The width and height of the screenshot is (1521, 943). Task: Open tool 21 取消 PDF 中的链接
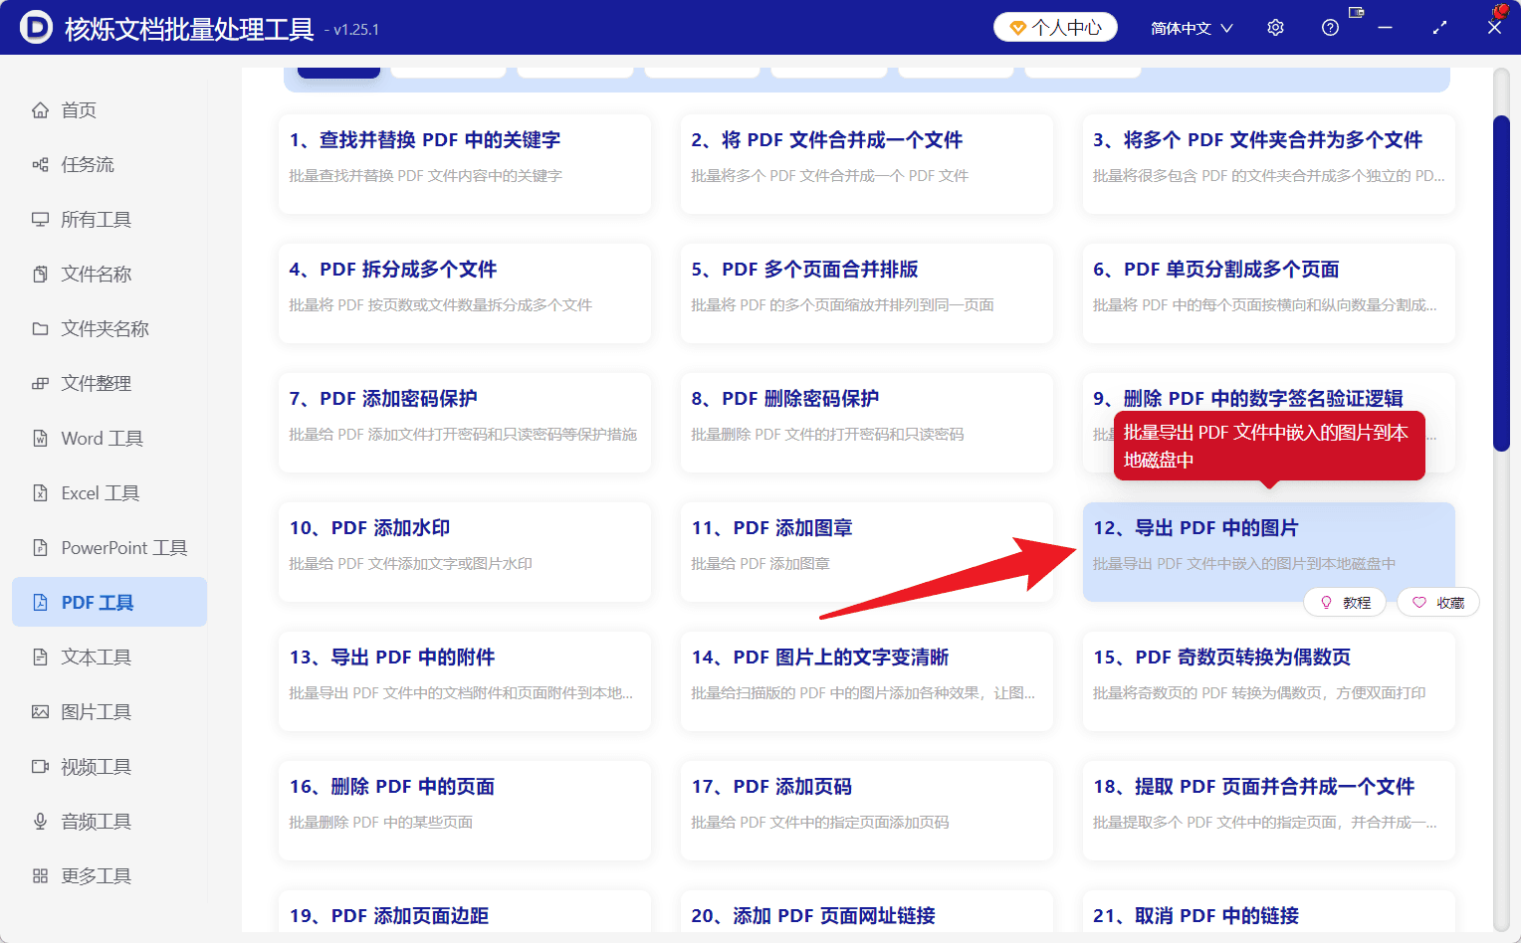pyautogui.click(x=1269, y=913)
